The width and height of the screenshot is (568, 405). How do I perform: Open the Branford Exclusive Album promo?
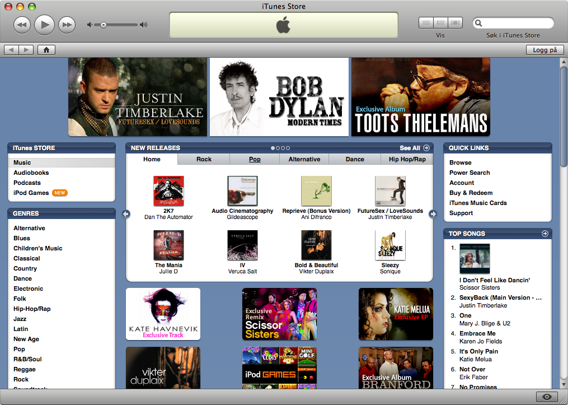(396, 367)
